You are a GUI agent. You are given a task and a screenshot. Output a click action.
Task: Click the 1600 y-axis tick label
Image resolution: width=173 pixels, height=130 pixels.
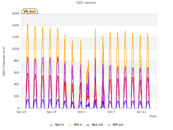point(16,13)
